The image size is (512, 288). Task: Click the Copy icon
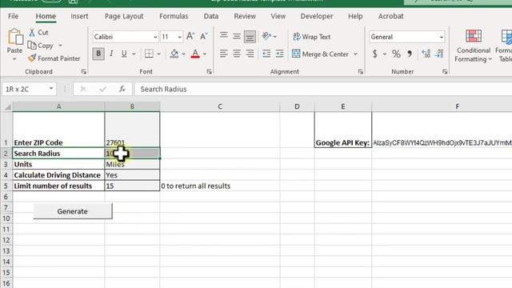pos(32,45)
